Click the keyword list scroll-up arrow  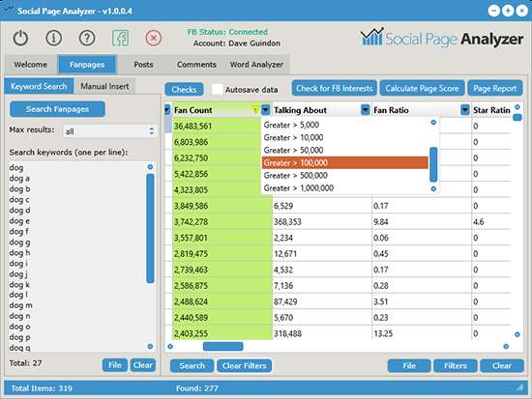pyautogui.click(x=150, y=167)
